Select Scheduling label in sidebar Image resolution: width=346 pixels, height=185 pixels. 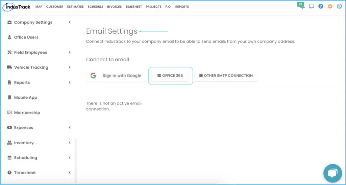[x=26, y=157]
